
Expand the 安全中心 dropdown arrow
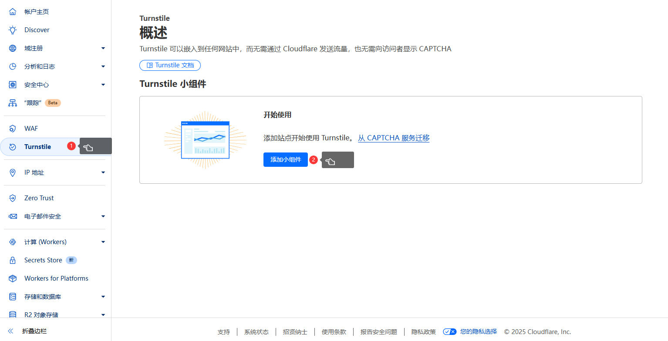coord(103,85)
